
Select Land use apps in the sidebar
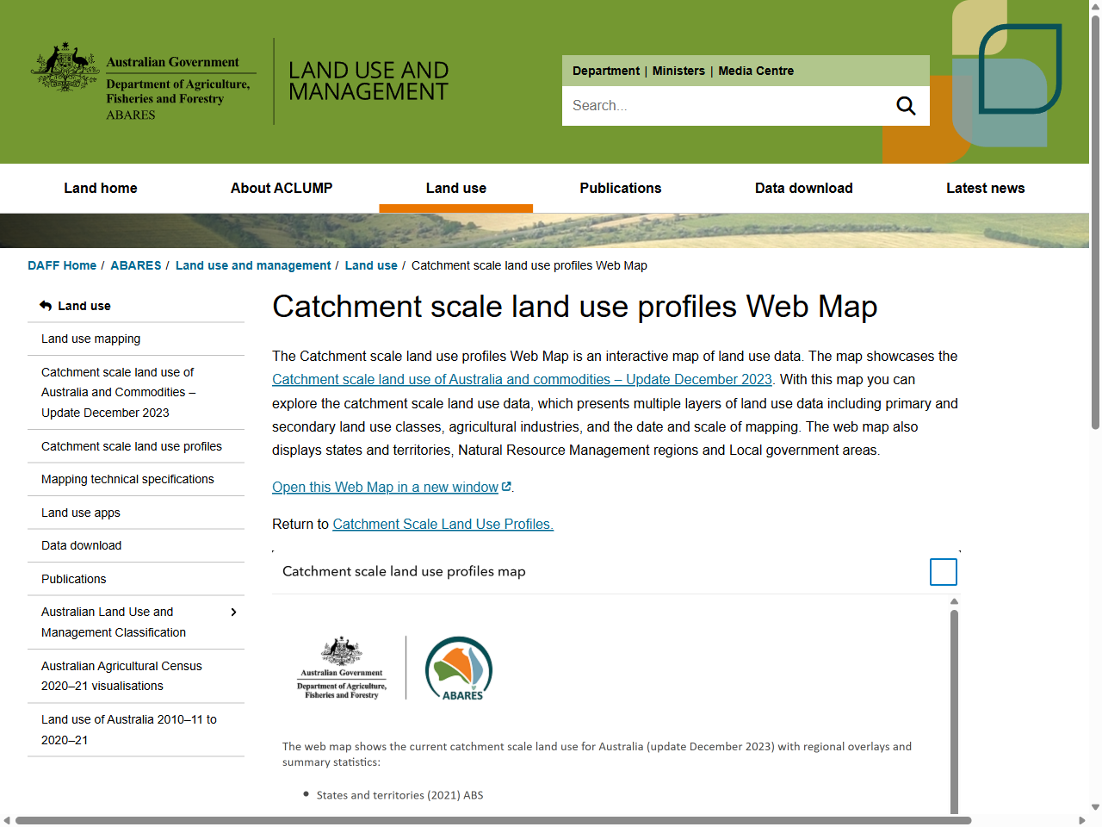81,513
